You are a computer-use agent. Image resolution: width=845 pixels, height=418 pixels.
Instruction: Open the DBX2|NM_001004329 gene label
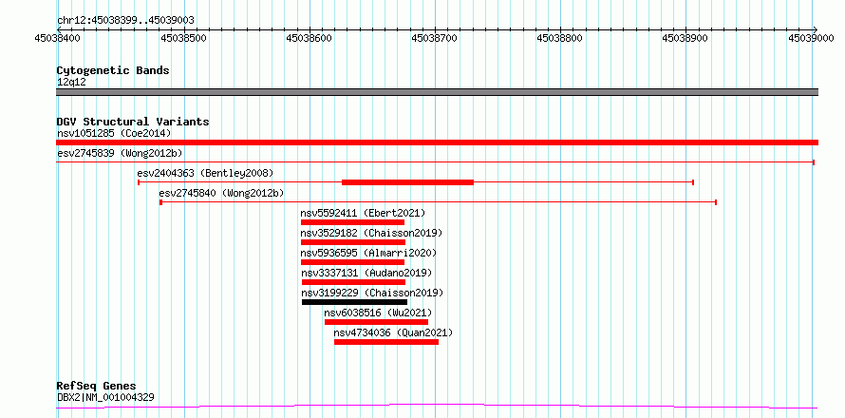tap(105, 397)
